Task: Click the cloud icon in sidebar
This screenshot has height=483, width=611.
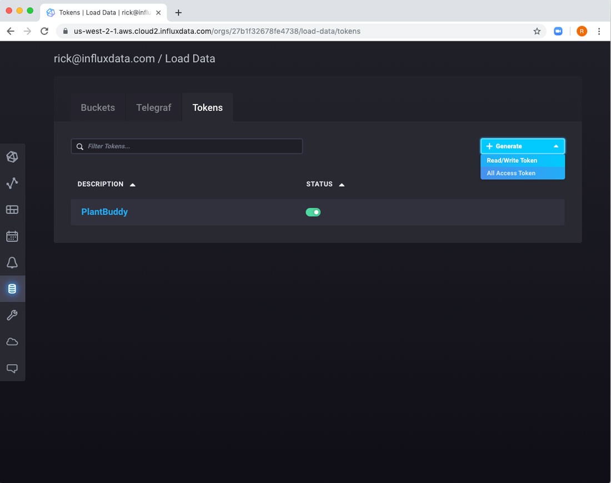Action: [12, 342]
